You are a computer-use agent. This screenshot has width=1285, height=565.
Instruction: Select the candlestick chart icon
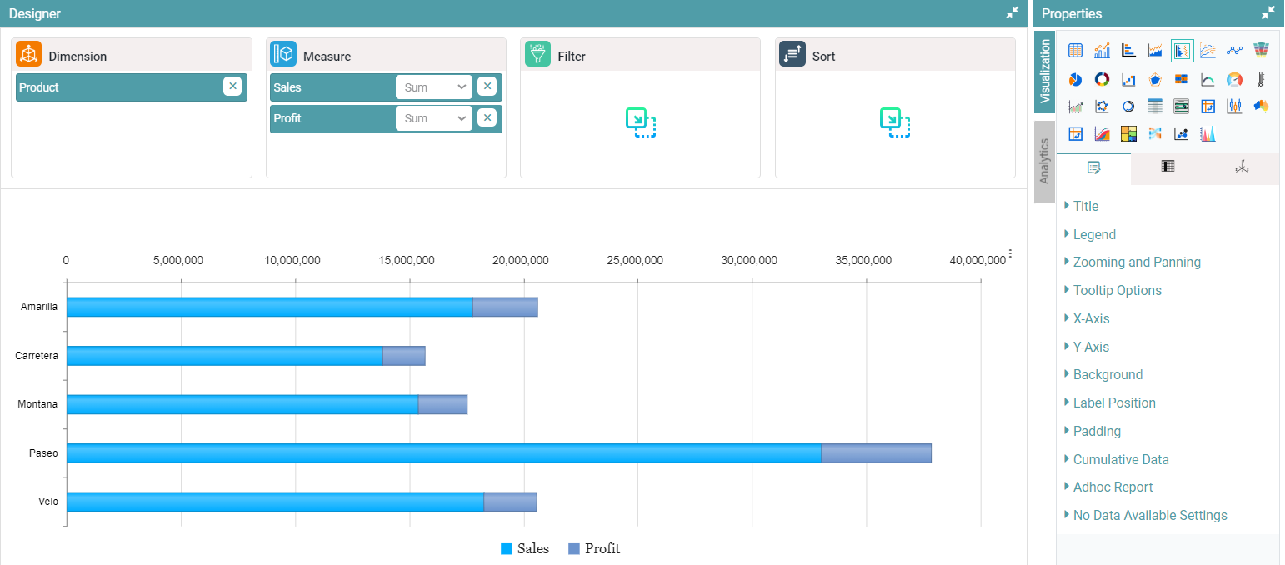point(1235,107)
